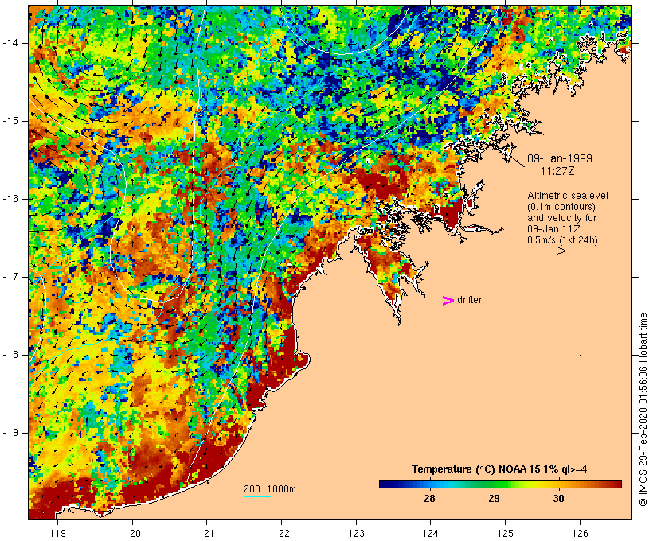Click the latitude axis label '-15'
This screenshot has width=653, height=541.
pyautogui.click(x=10, y=121)
